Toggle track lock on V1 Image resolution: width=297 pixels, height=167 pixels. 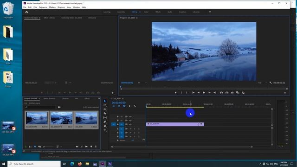pyautogui.click(x=117, y=124)
